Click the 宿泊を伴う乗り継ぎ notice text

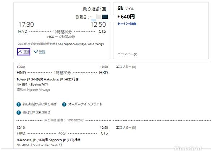click(37, 112)
